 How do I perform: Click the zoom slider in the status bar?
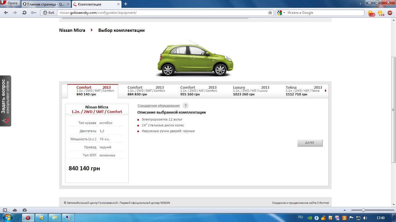(363, 210)
